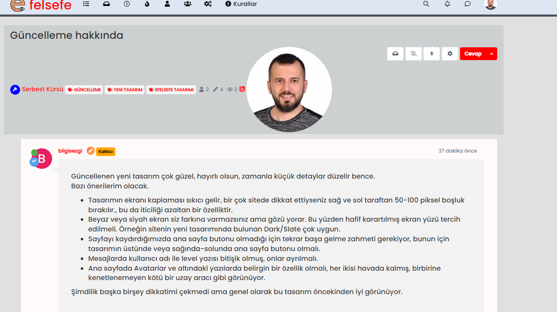Open the users icon in navbar
557x312 pixels.
pyautogui.click(x=167, y=4)
